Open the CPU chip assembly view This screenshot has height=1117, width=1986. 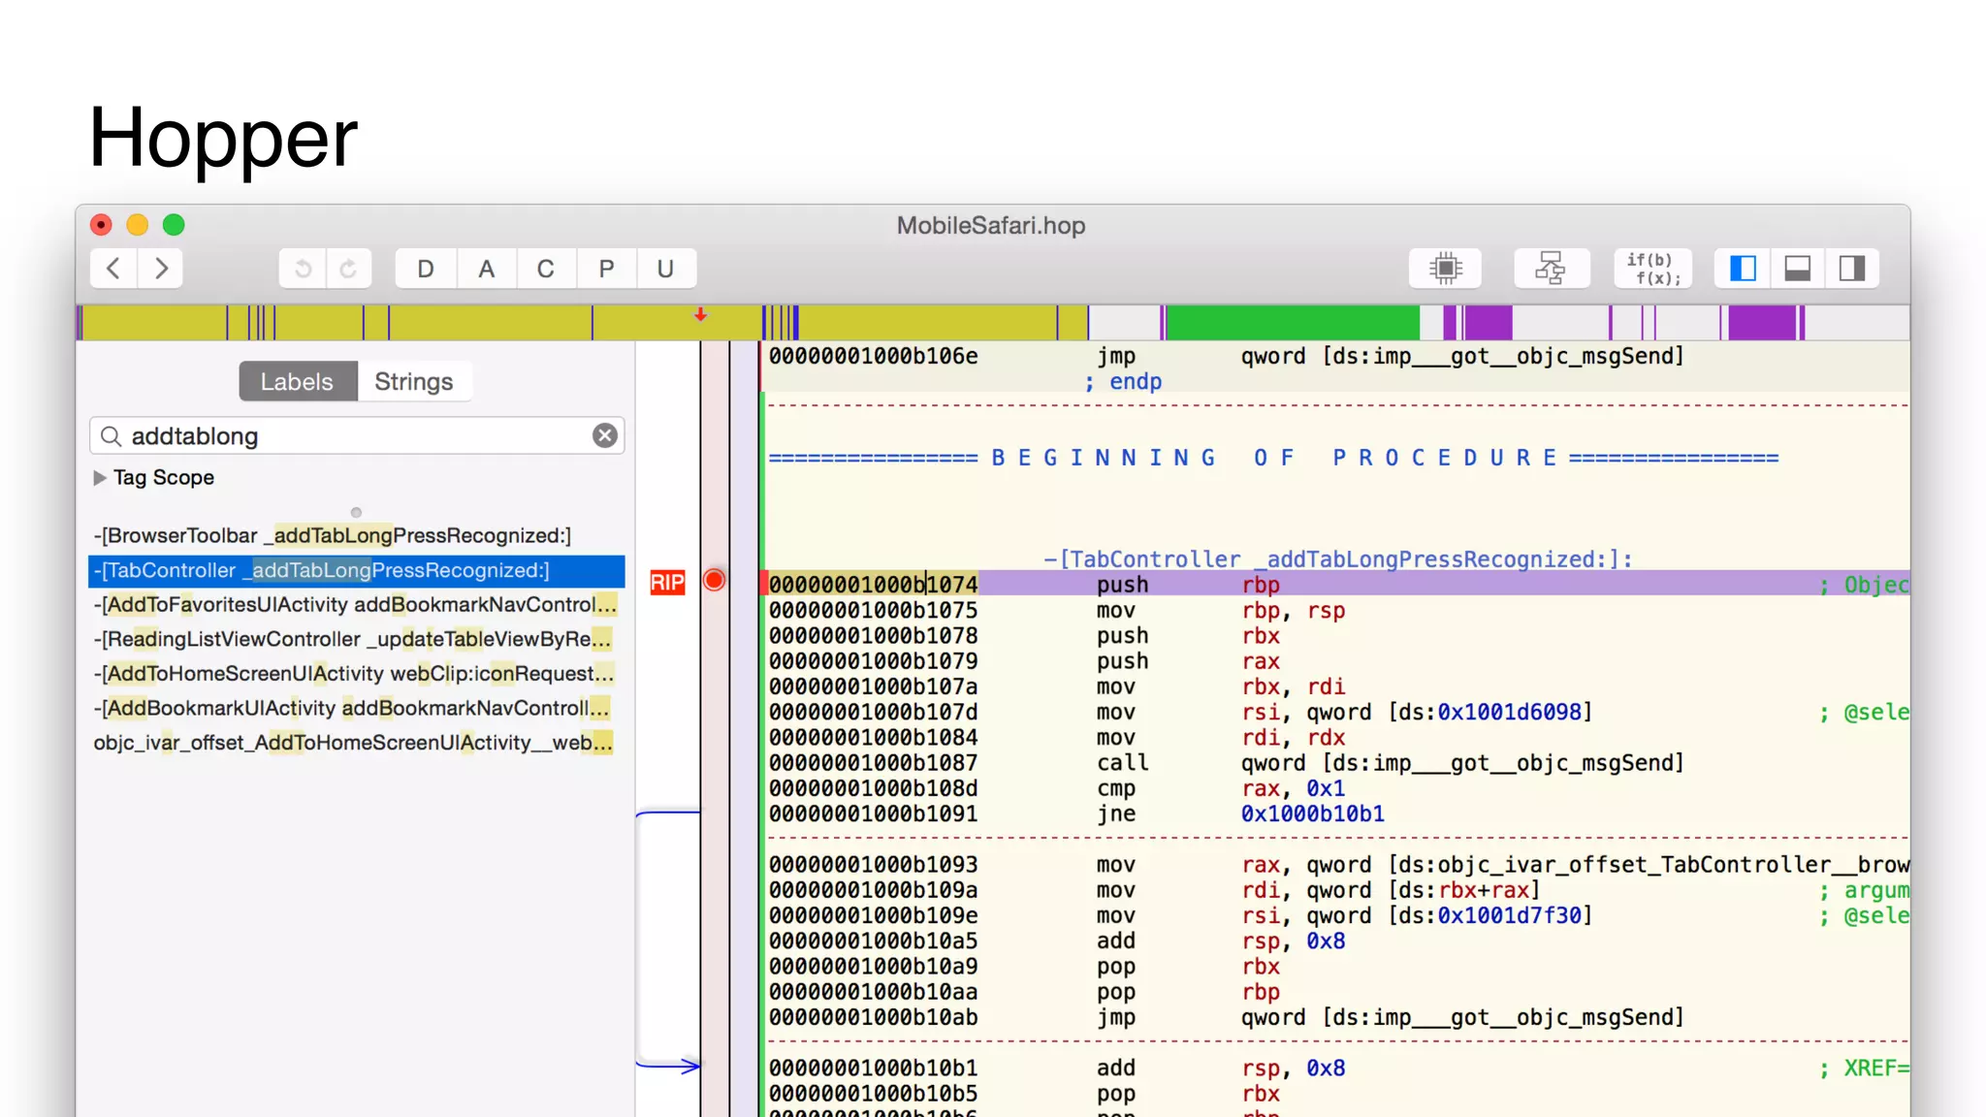(1445, 269)
